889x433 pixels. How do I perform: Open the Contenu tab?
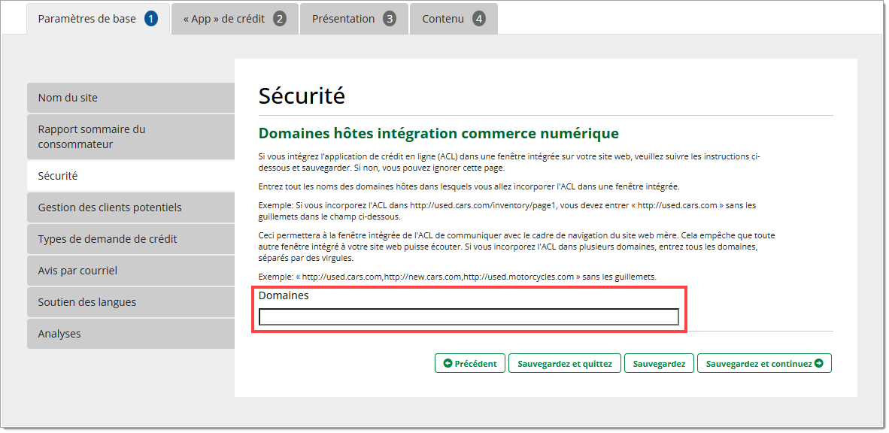click(x=443, y=19)
